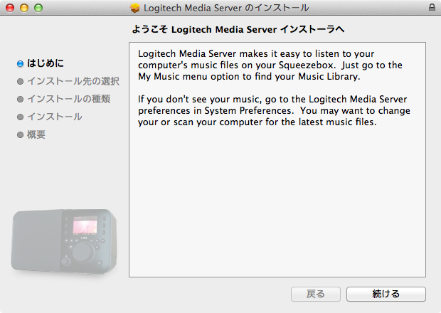Zoom the window with the green button
The width and height of the screenshot is (441, 313).
tap(38, 8)
